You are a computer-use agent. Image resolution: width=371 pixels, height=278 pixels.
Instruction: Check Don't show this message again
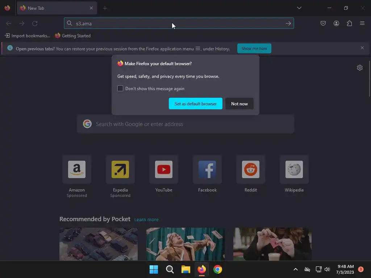tap(120, 88)
